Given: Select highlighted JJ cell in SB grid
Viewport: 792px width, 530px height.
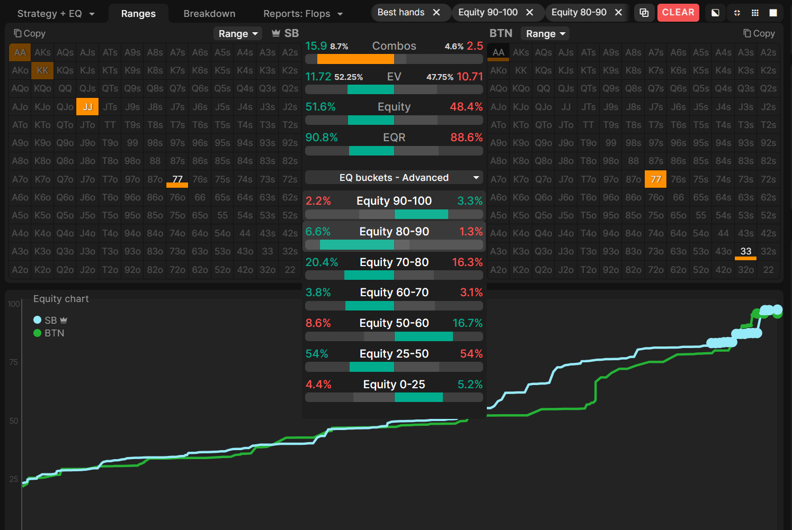Looking at the screenshot, I should [87, 107].
